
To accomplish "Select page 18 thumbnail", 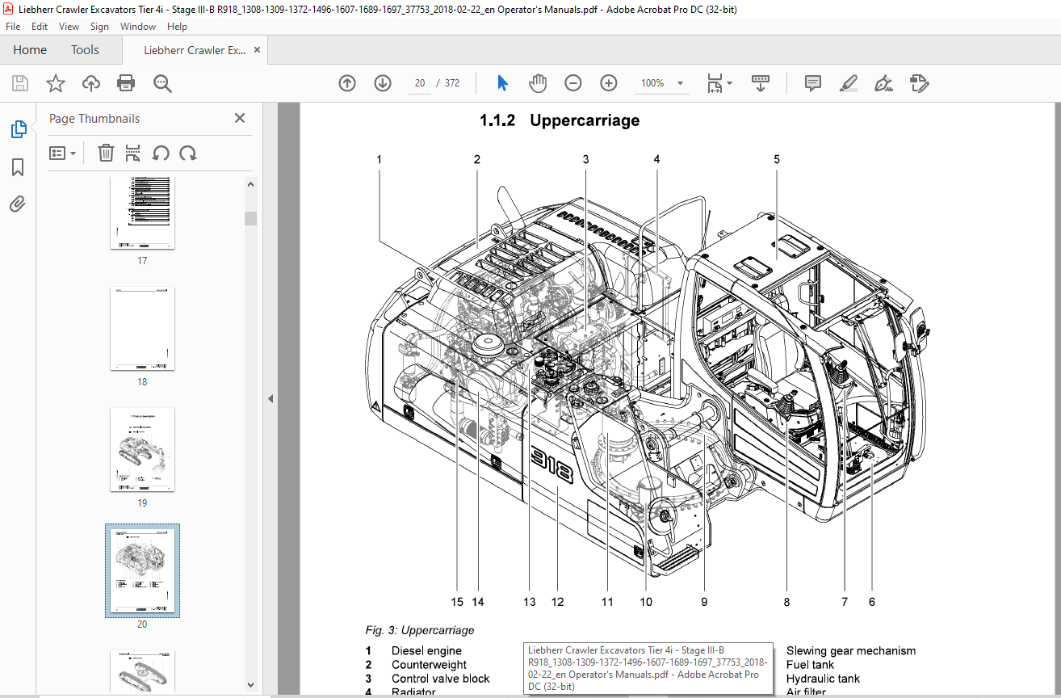I will [142, 329].
